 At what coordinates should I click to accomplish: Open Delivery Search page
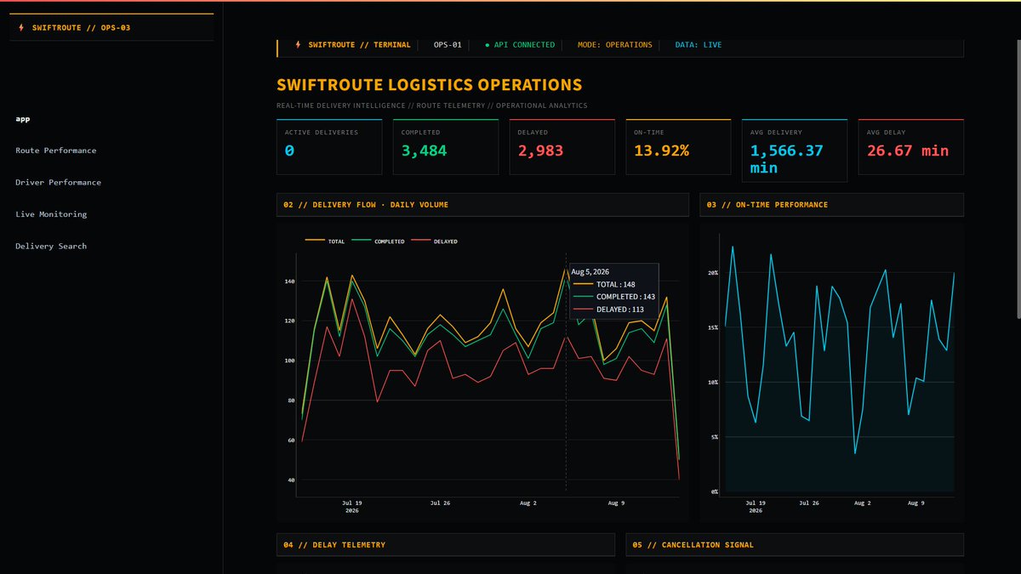[x=51, y=246]
